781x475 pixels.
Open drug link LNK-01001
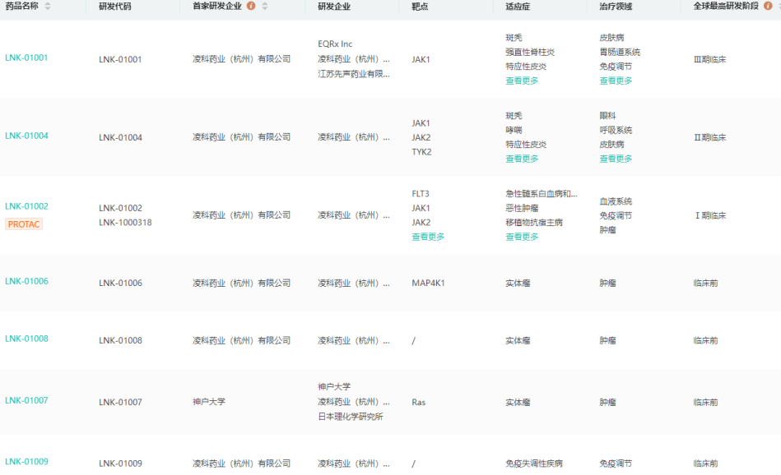(26, 58)
